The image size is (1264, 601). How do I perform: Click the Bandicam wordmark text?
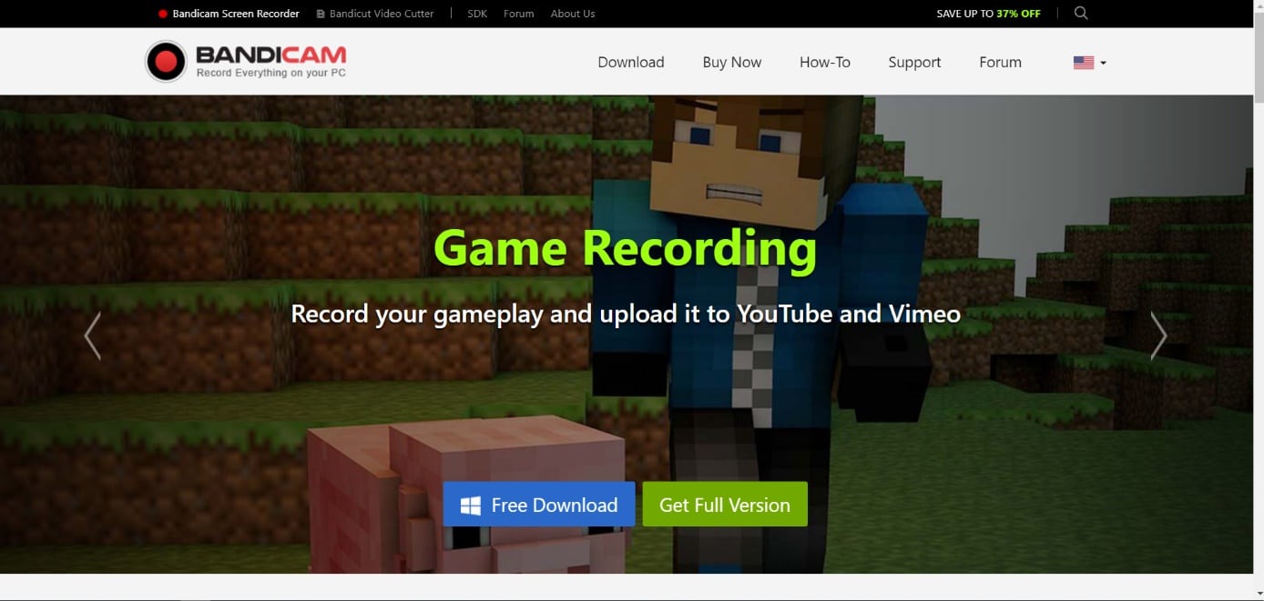[271, 55]
